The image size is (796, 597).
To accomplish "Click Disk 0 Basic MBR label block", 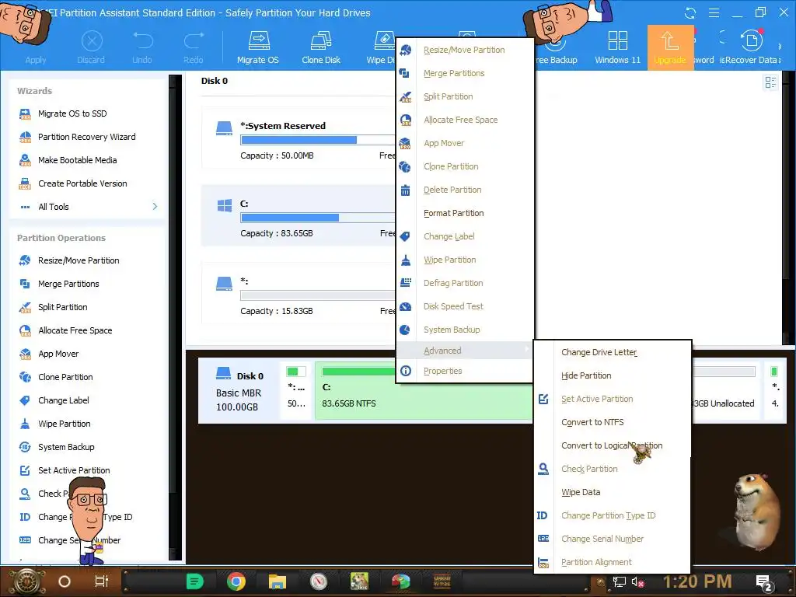I will 239,390.
